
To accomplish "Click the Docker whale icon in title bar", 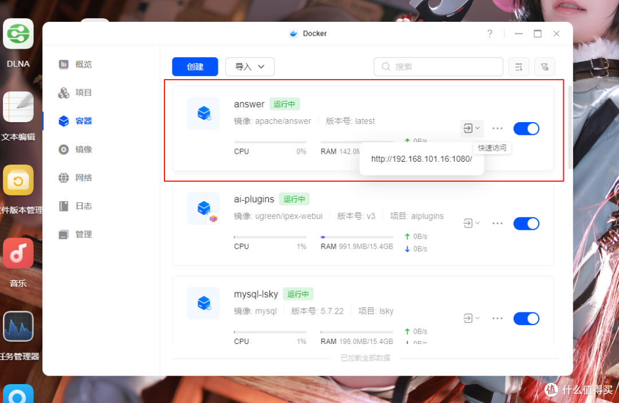I will [x=293, y=34].
